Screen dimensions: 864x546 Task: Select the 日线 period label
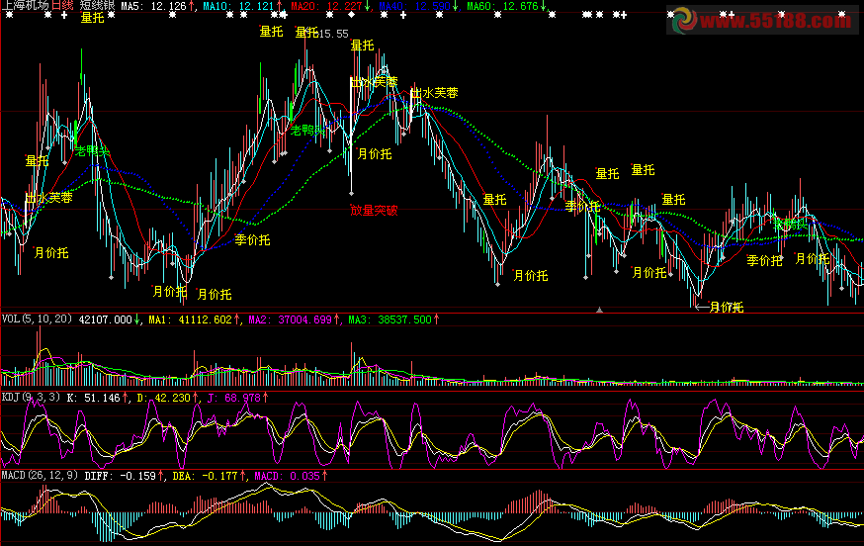click(x=62, y=6)
